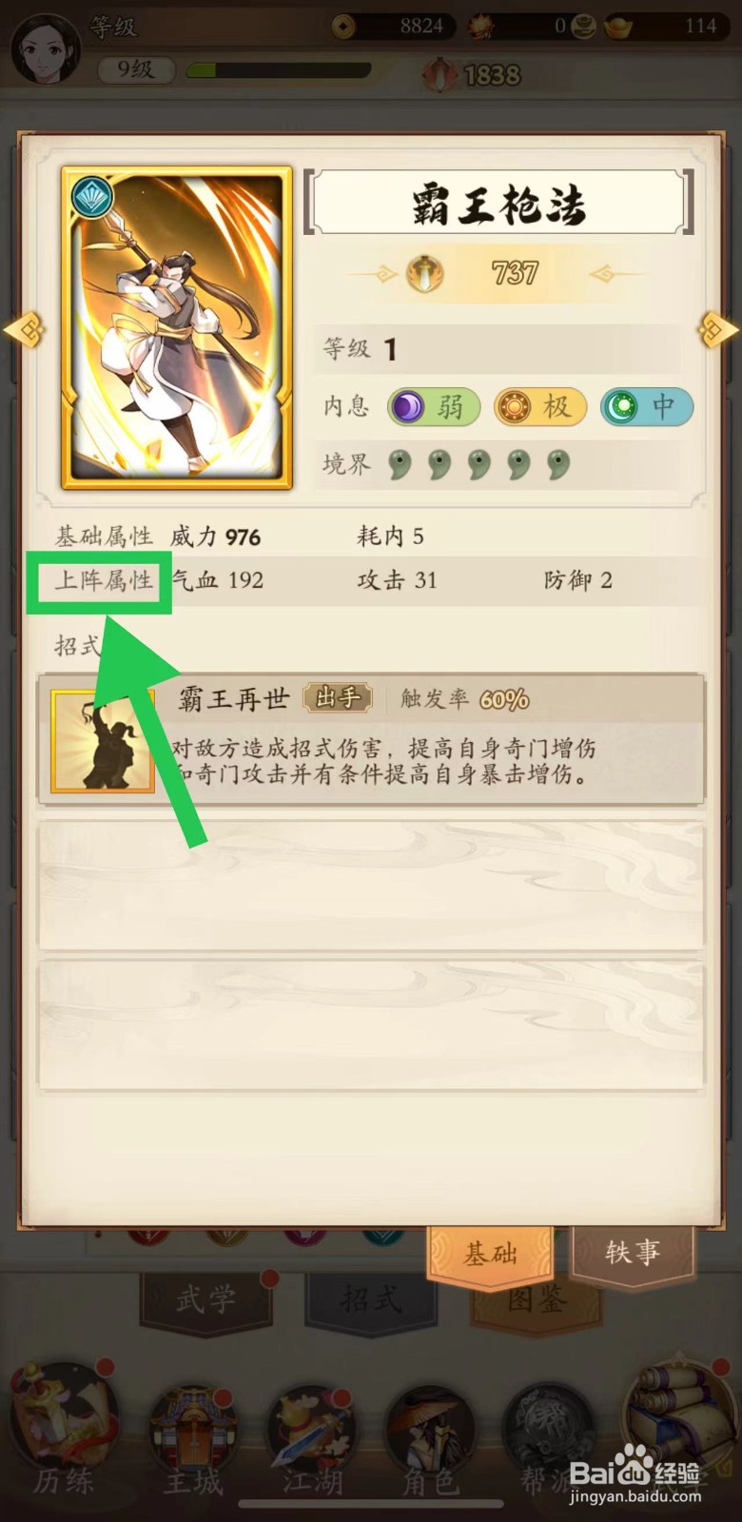
Task: Select the 极 inner breath pill
Action: coord(539,407)
